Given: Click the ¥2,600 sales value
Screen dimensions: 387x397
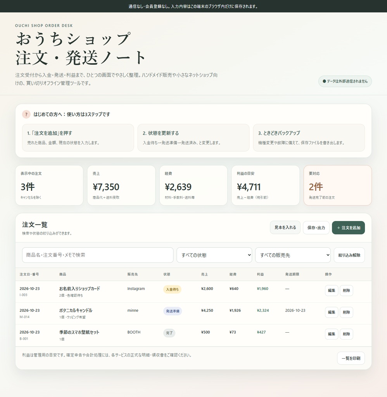Looking at the screenshot, I should click(207, 288).
